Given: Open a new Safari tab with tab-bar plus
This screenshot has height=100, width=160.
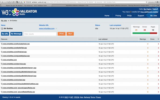Looking at the screenshot, I should (154, 5).
